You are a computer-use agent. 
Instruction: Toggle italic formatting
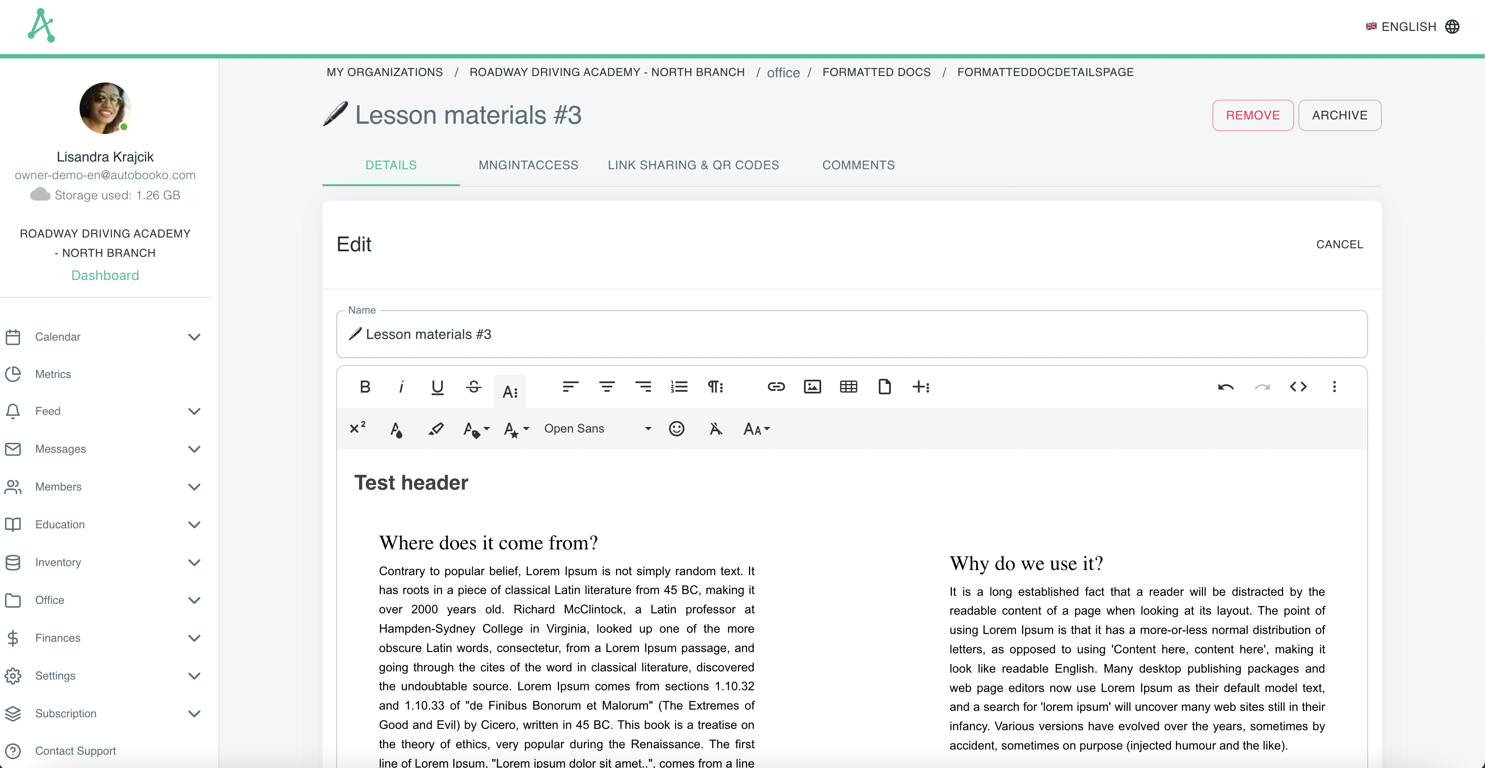coord(401,387)
